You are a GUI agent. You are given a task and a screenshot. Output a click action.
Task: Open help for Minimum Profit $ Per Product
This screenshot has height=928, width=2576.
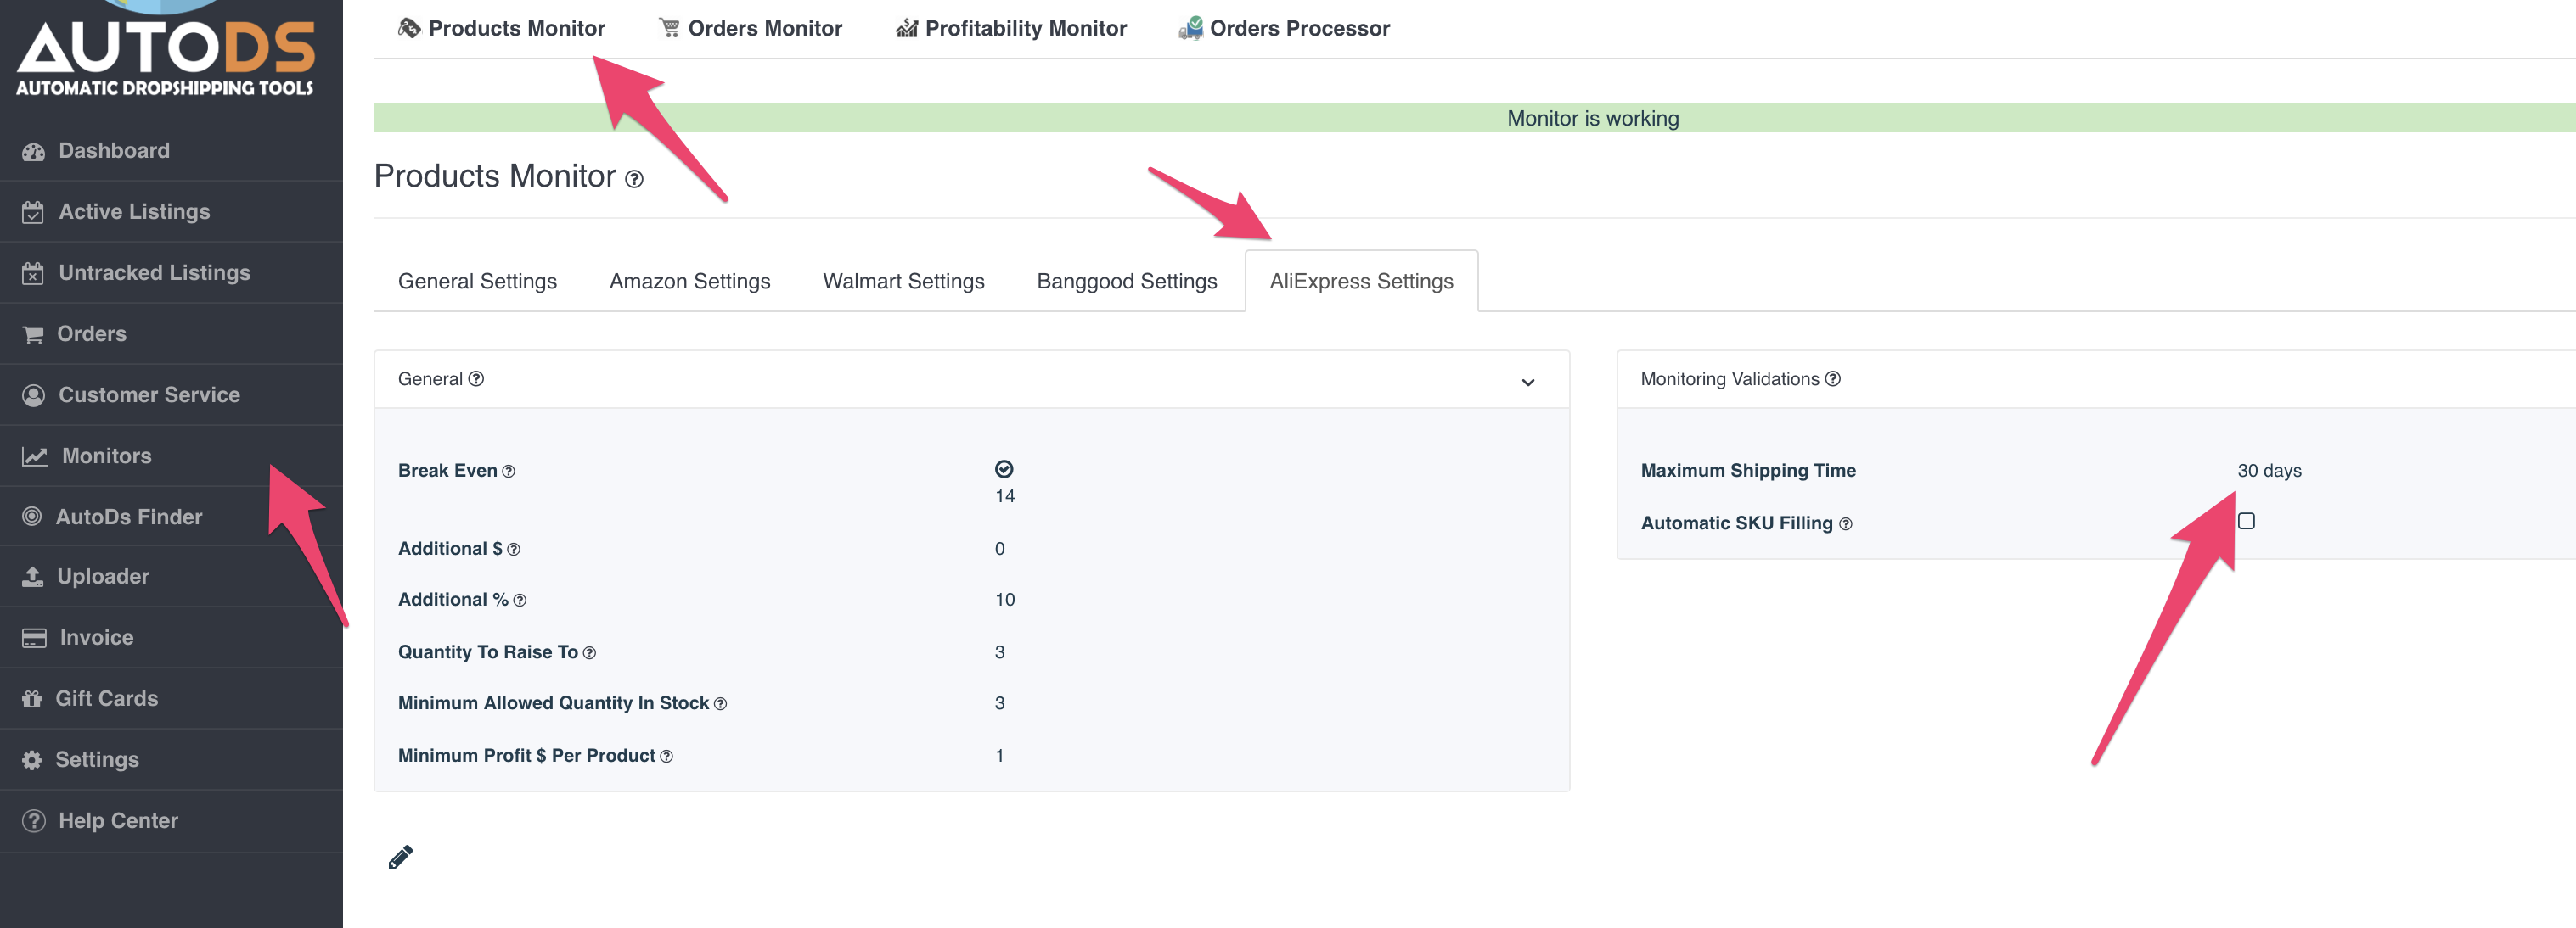click(666, 757)
